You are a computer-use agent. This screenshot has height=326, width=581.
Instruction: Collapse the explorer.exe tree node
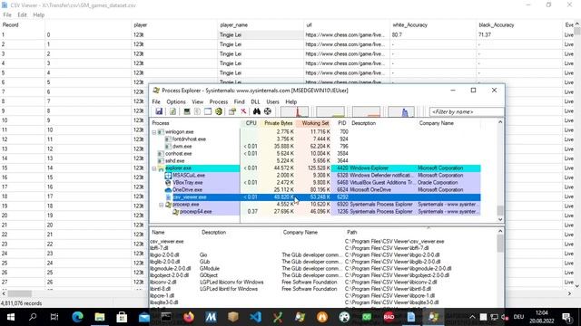coord(154,168)
